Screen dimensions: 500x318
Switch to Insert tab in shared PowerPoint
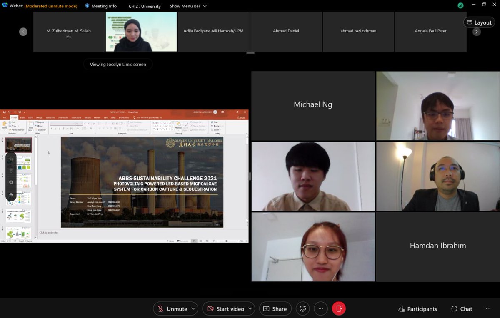(x=22, y=117)
